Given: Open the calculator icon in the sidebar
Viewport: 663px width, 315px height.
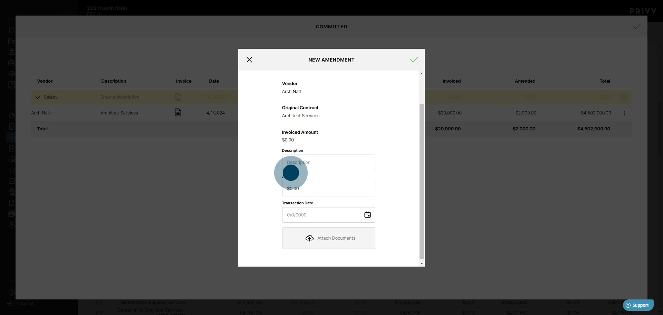Looking at the screenshot, I should 12,127.
